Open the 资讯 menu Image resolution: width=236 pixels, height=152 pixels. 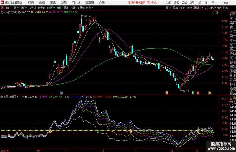[x=53, y=2]
